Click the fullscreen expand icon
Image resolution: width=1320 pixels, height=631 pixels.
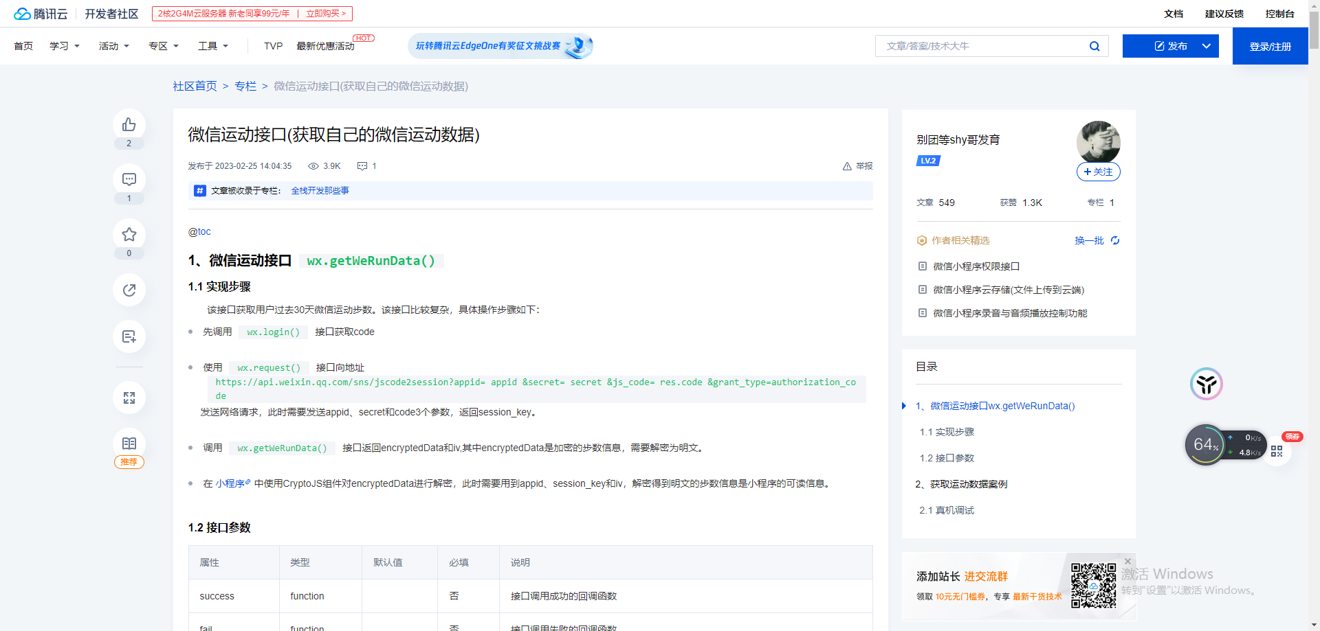(x=129, y=398)
